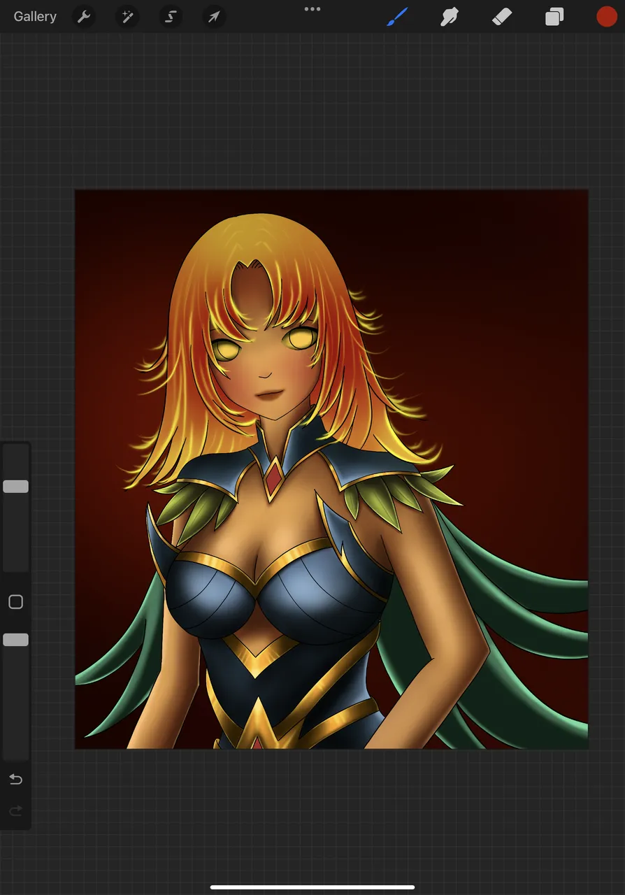Undo the last action

15,779
